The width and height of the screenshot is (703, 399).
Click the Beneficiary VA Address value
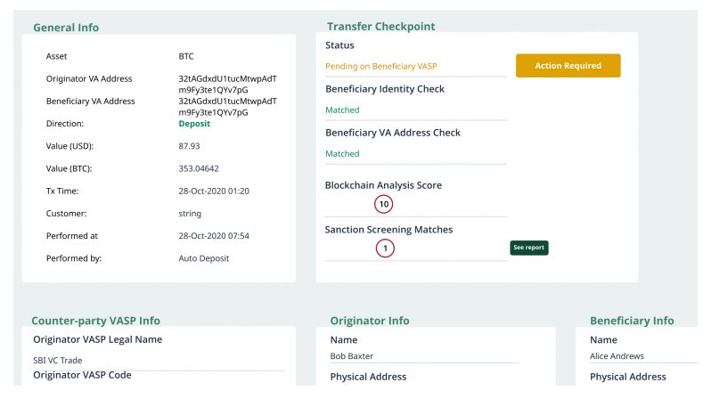click(227, 106)
